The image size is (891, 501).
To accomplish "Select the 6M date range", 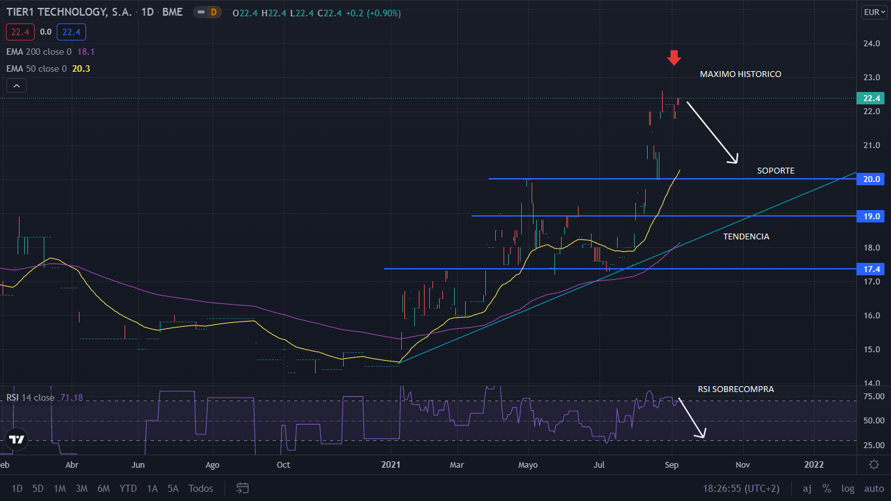I will tap(103, 488).
